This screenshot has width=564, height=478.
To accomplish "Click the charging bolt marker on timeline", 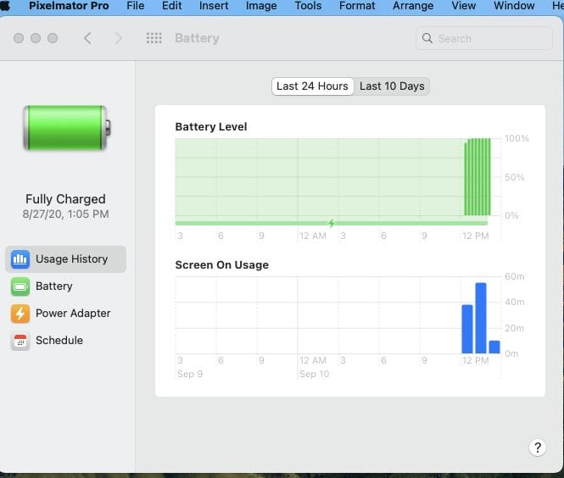I will 332,223.
